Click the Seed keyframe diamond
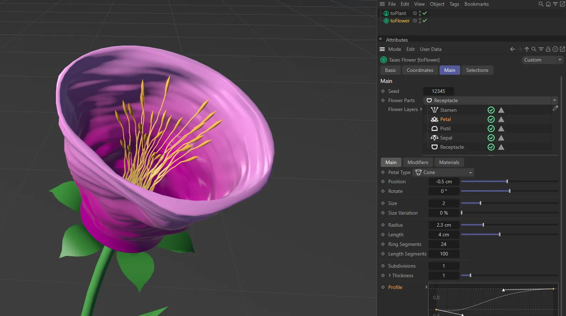 pos(383,91)
